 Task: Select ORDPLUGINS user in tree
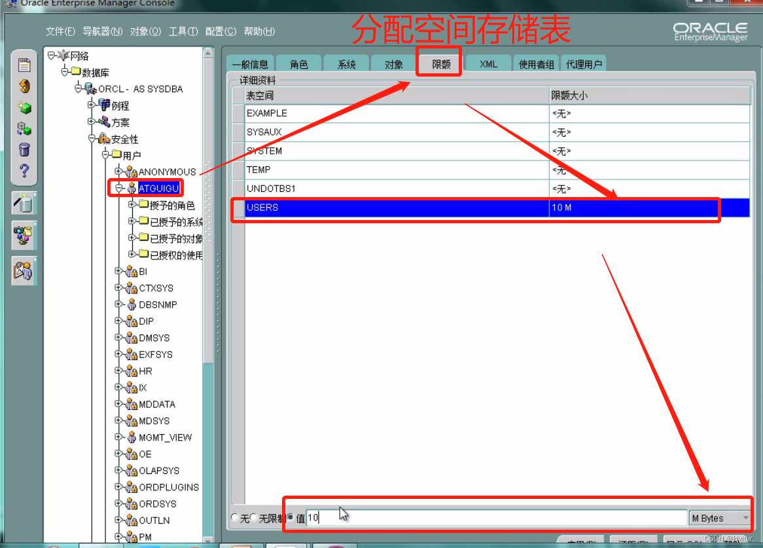(x=169, y=487)
